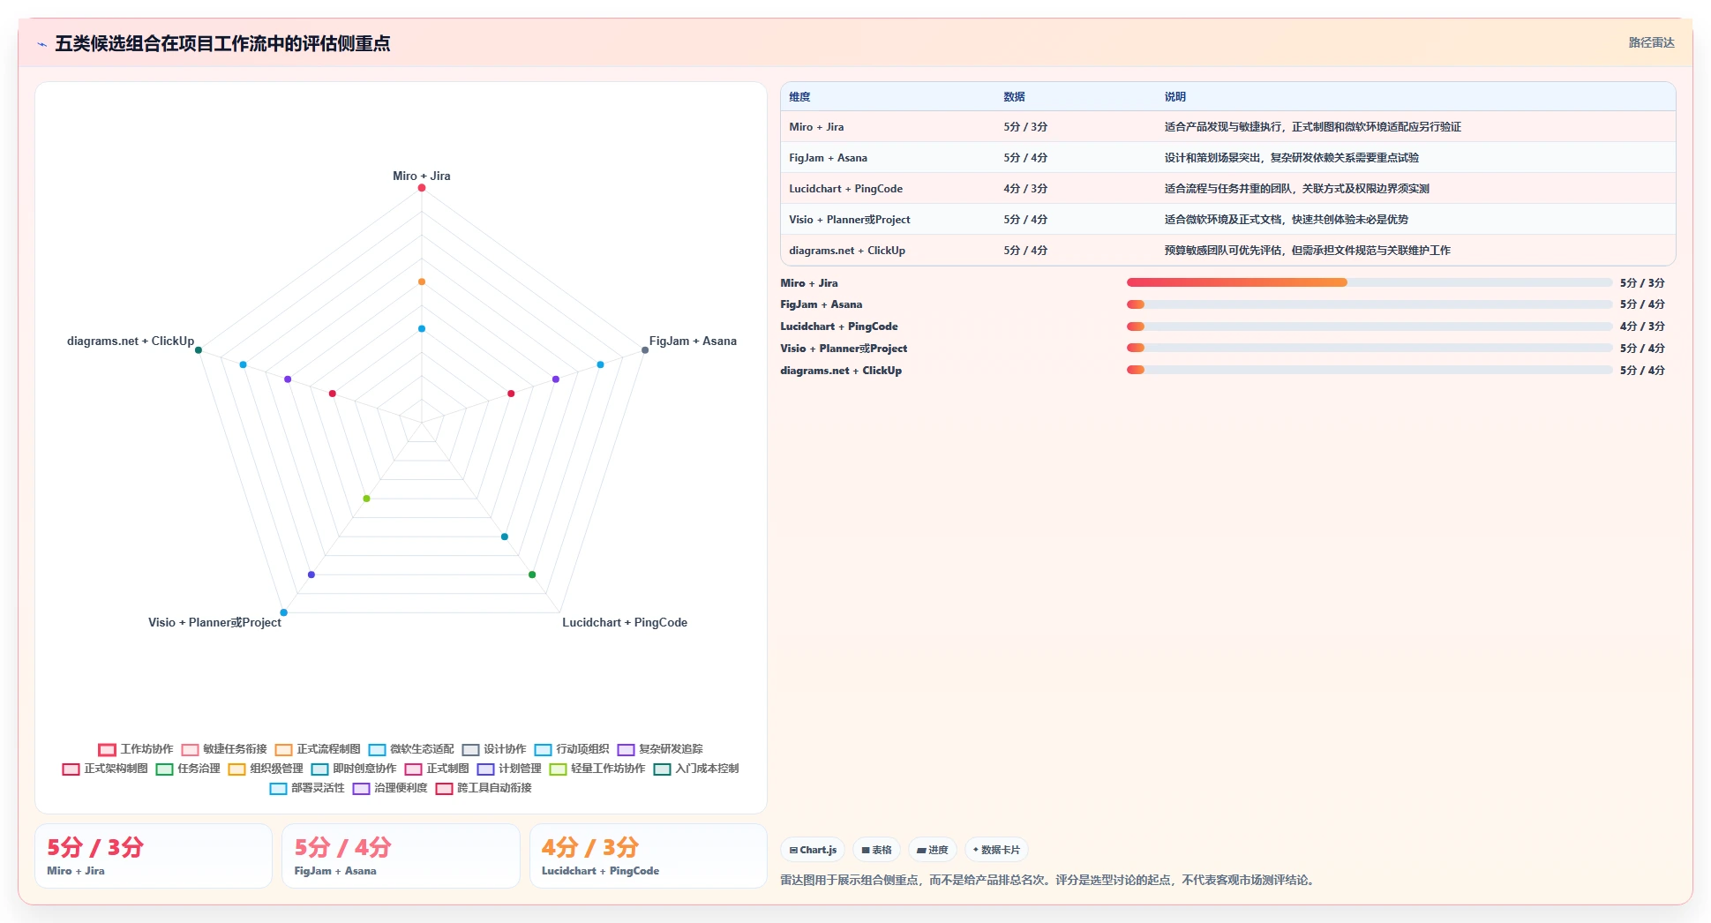The width and height of the screenshot is (1711, 923).
Task: Open the 5分 / 3分 Miro + Jira score card
Action: 154,856
